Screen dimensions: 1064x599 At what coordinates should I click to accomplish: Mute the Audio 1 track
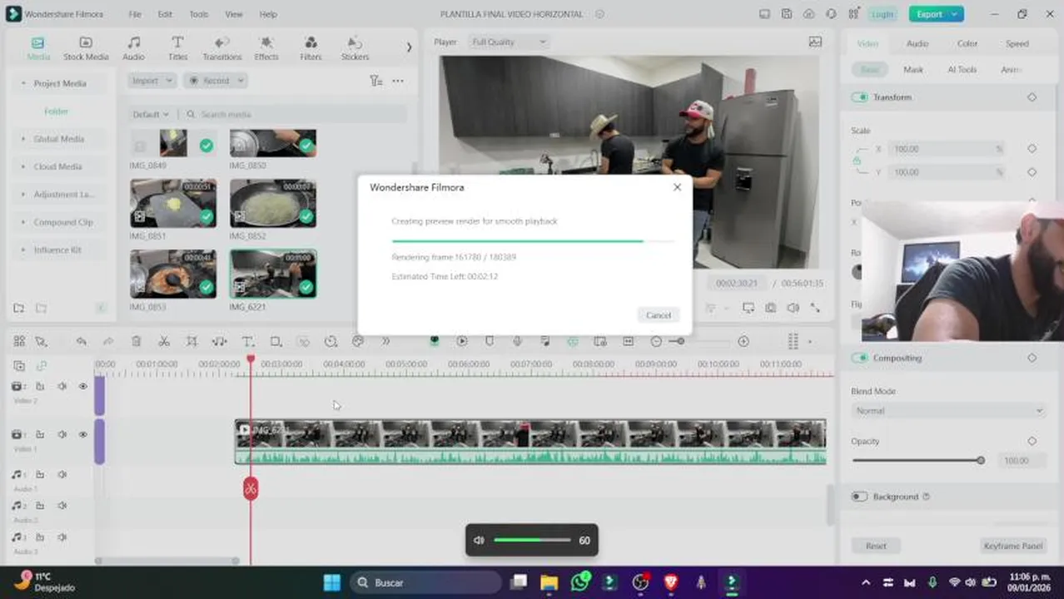click(62, 474)
